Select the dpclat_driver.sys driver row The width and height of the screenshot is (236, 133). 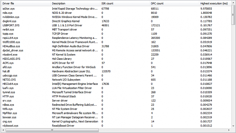pos(116,50)
